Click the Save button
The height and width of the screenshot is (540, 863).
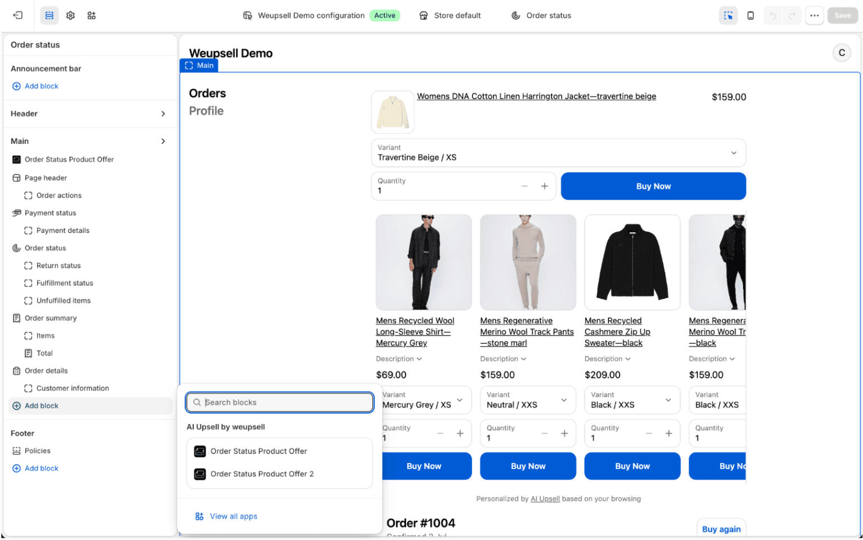842,16
